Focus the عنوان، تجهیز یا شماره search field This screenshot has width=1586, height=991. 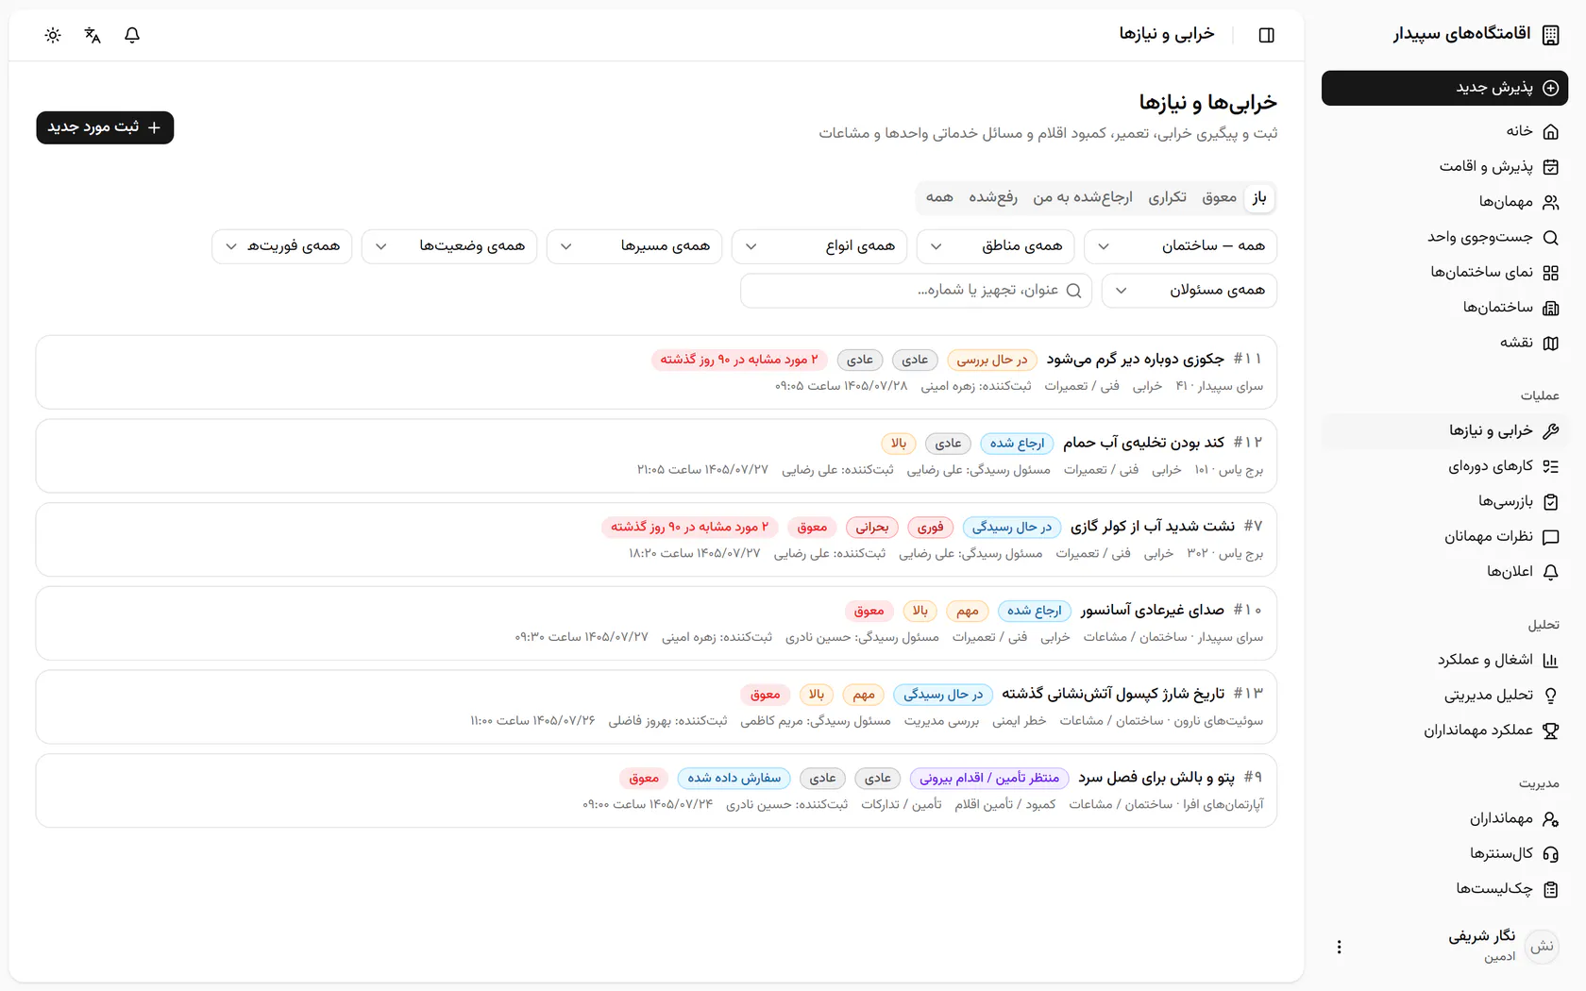[916, 291]
